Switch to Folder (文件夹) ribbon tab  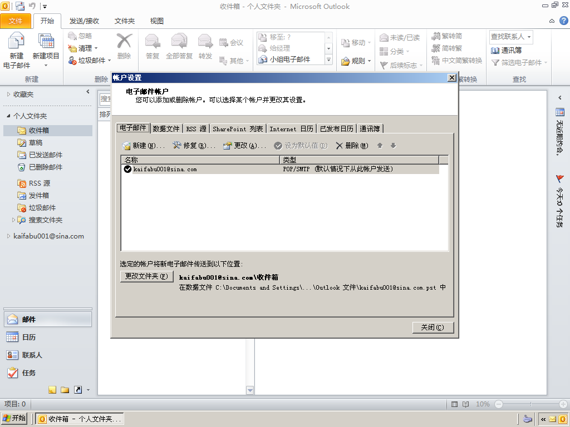click(x=124, y=21)
